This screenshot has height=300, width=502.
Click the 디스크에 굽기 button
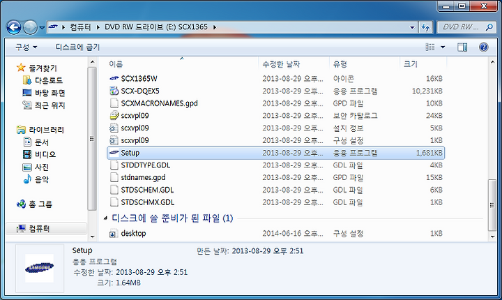pyautogui.click(x=77, y=47)
